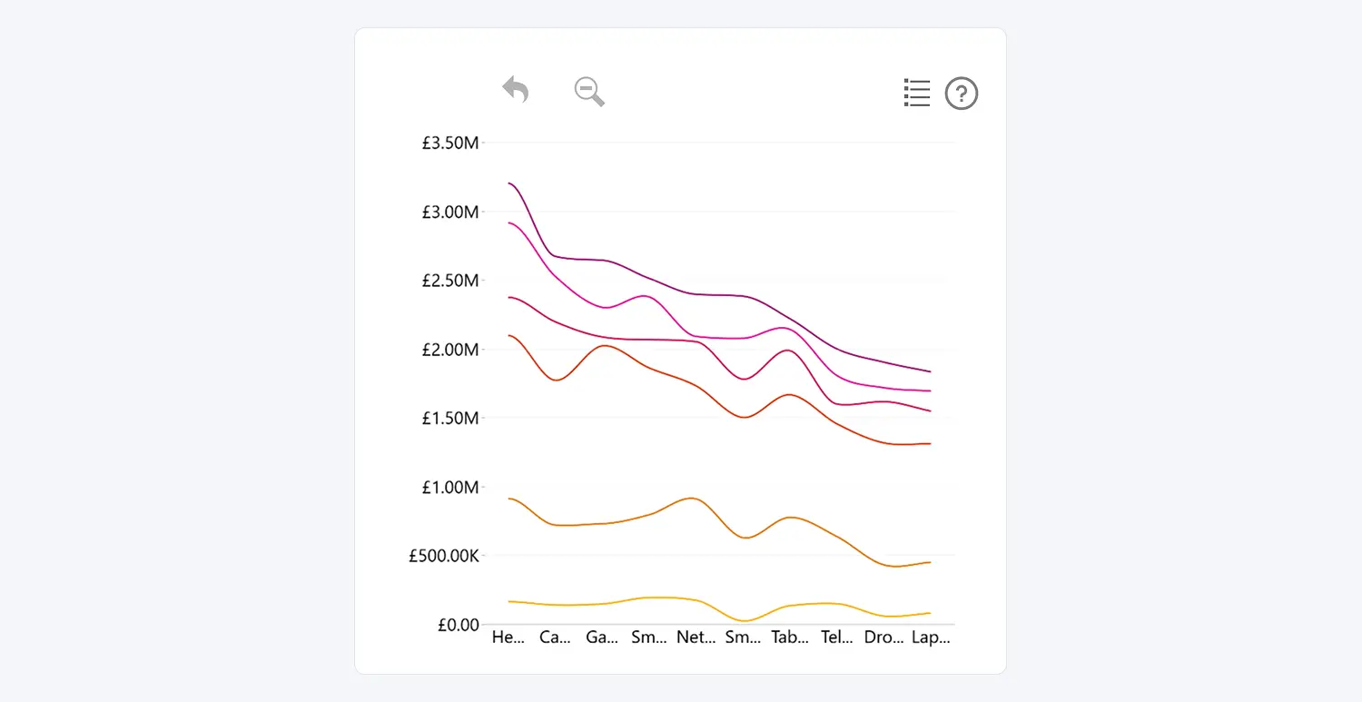The width and height of the screenshot is (1362, 702).
Task: Click the 'Lap...' x-axis label
Action: click(931, 638)
